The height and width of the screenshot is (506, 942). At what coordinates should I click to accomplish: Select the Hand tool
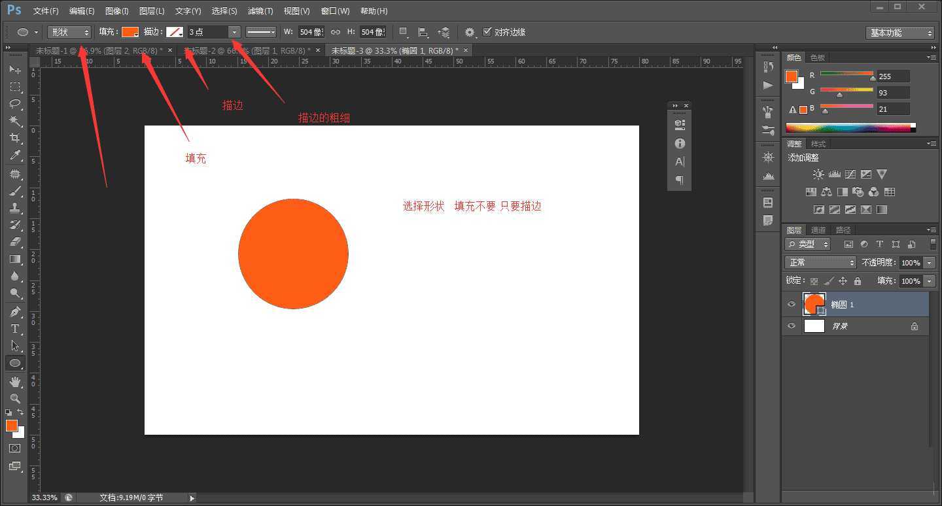pyautogui.click(x=16, y=382)
